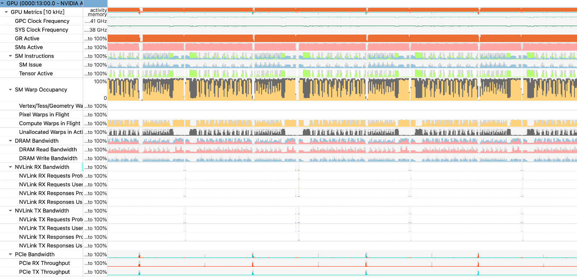Click the SMs Active pink timeline bar

point(342,47)
